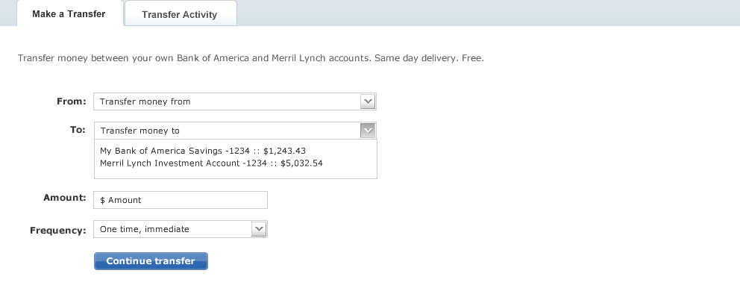Image resolution: width=740 pixels, height=294 pixels.
Task: Click the Amount: field label
Action: coord(65,198)
